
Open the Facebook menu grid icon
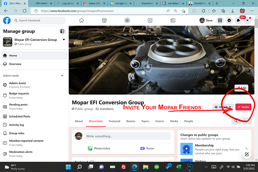click(x=220, y=20)
